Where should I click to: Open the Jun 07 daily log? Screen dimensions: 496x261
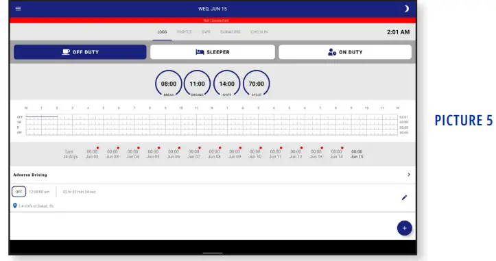click(x=194, y=154)
